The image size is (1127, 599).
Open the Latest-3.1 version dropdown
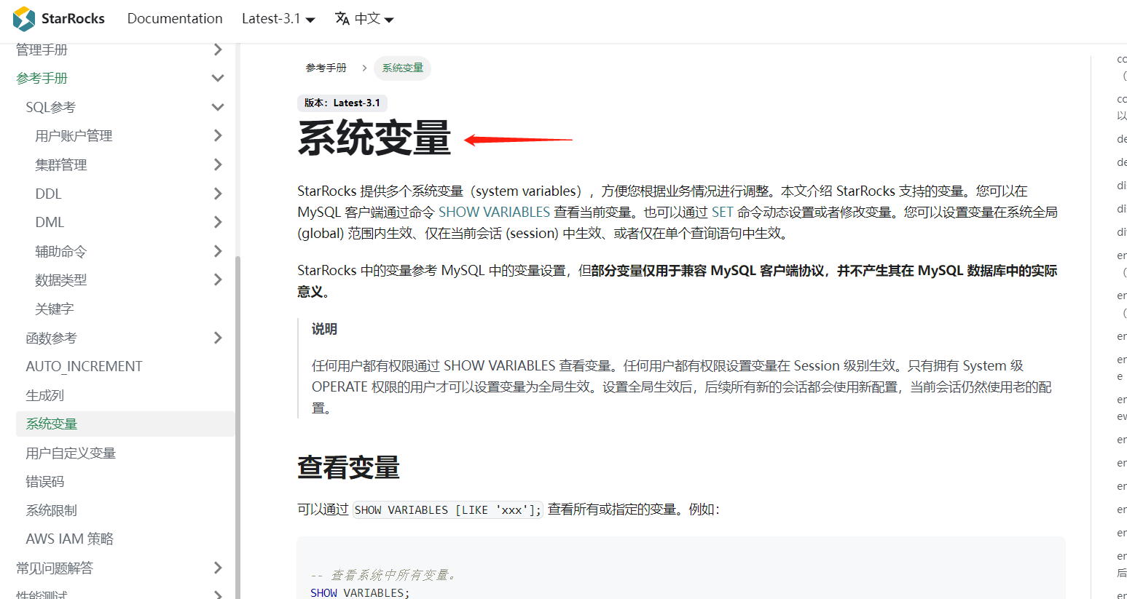coord(278,19)
